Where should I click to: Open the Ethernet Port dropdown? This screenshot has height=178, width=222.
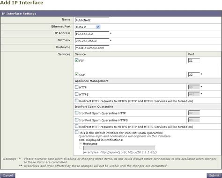[88, 27]
